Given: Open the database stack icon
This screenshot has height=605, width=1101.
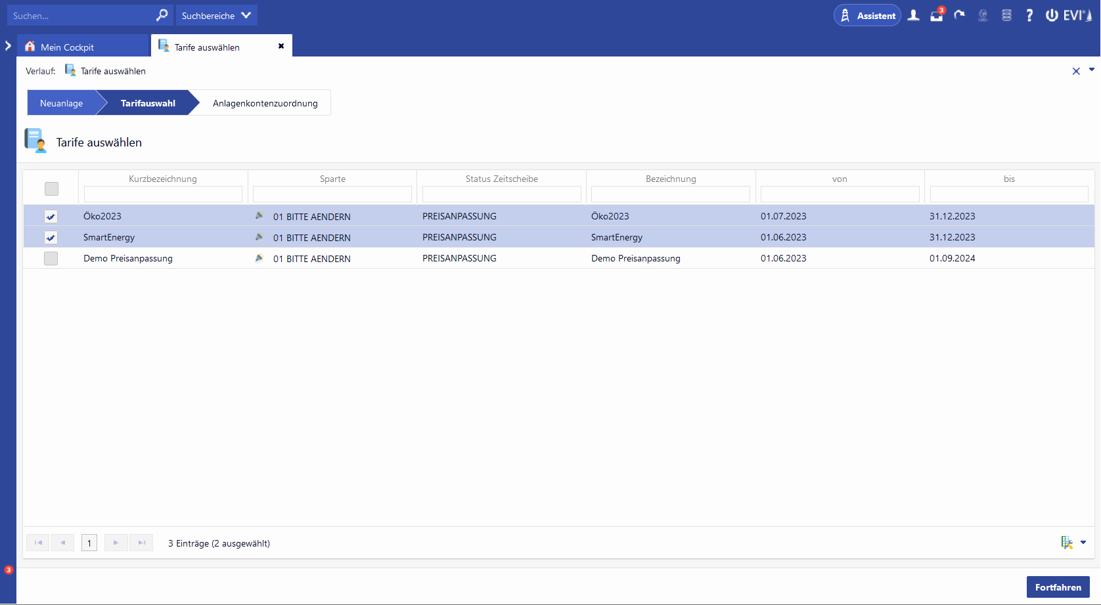Looking at the screenshot, I should click(1006, 15).
